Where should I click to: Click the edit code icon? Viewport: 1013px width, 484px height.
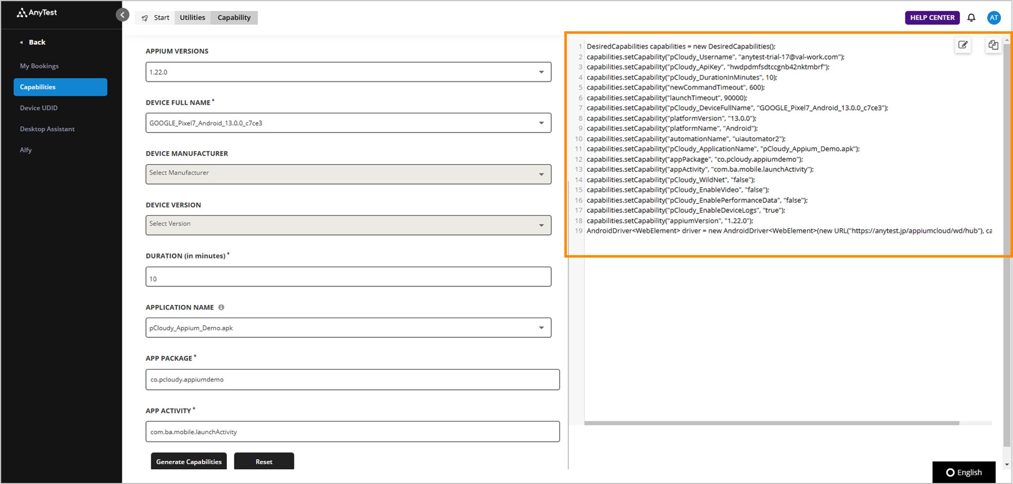(963, 45)
